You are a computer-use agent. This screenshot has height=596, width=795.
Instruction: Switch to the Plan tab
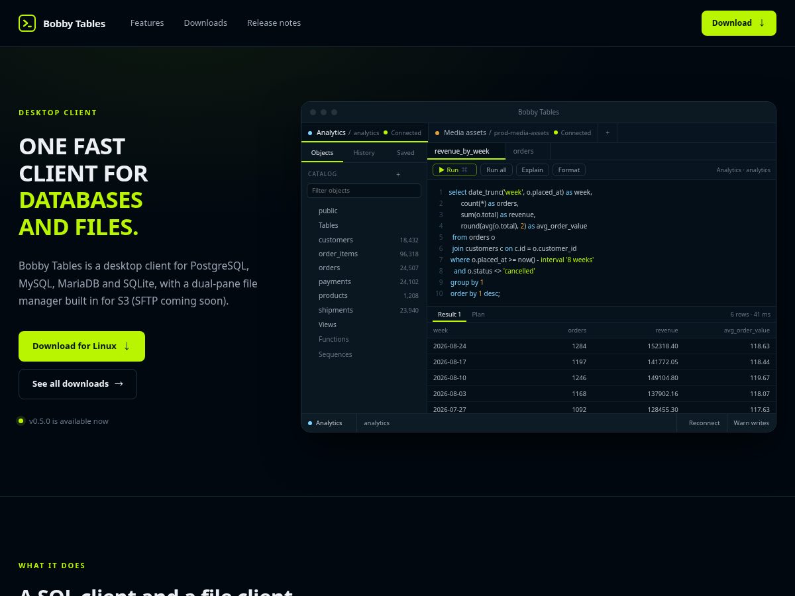478,314
